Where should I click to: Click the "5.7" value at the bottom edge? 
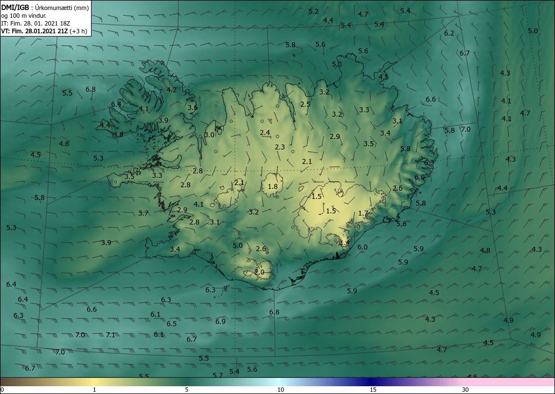tap(218, 375)
